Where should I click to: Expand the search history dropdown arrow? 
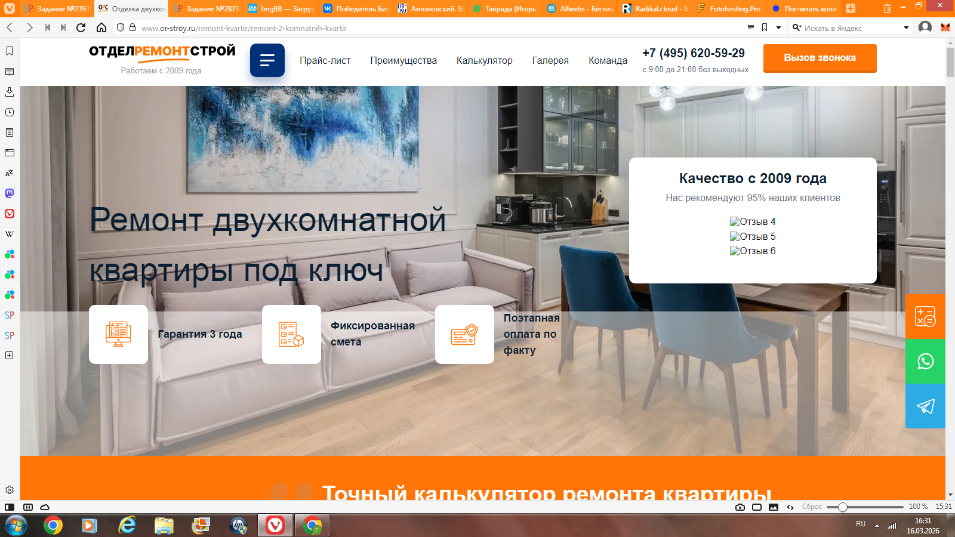click(x=906, y=27)
